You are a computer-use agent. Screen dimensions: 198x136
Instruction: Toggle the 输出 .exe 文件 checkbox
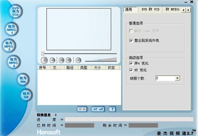pyautogui.click(x=131, y=31)
